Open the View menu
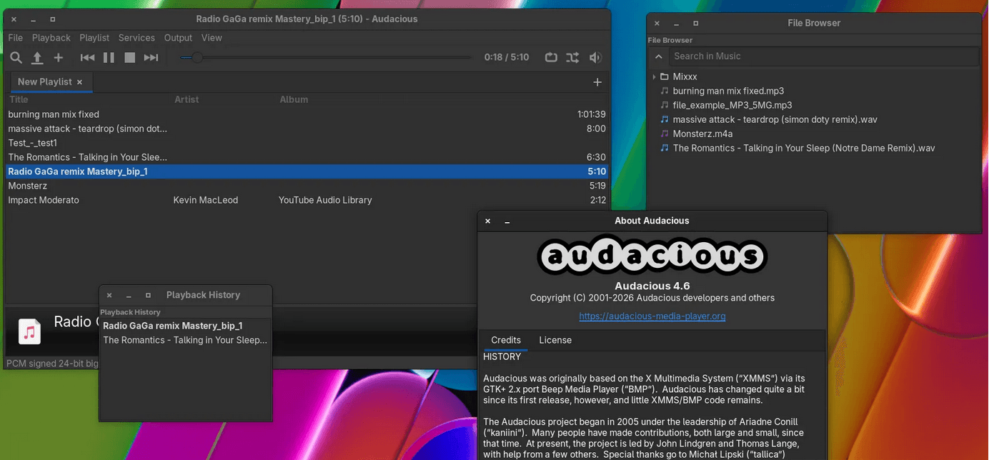The width and height of the screenshot is (989, 460). (212, 38)
